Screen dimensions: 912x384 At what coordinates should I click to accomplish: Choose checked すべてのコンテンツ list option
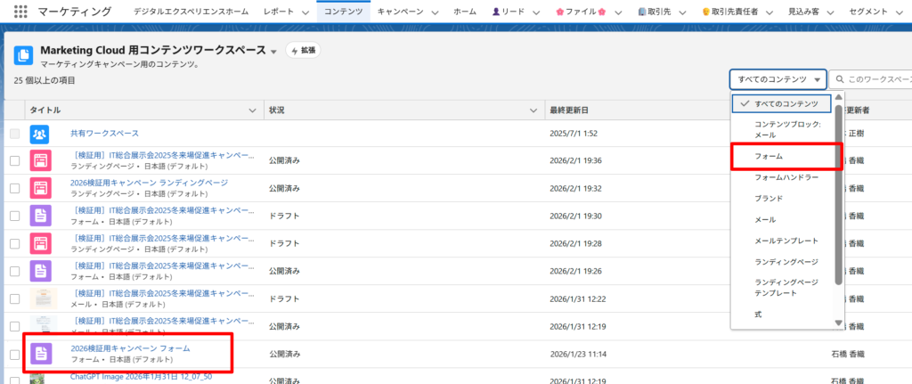pyautogui.click(x=783, y=103)
